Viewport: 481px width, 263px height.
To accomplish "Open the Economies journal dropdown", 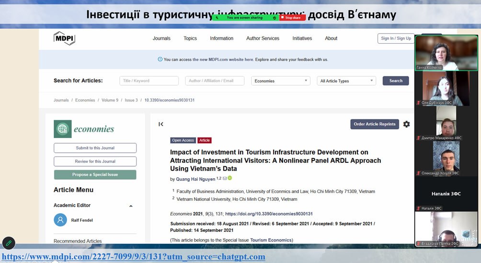I will coord(281,81).
